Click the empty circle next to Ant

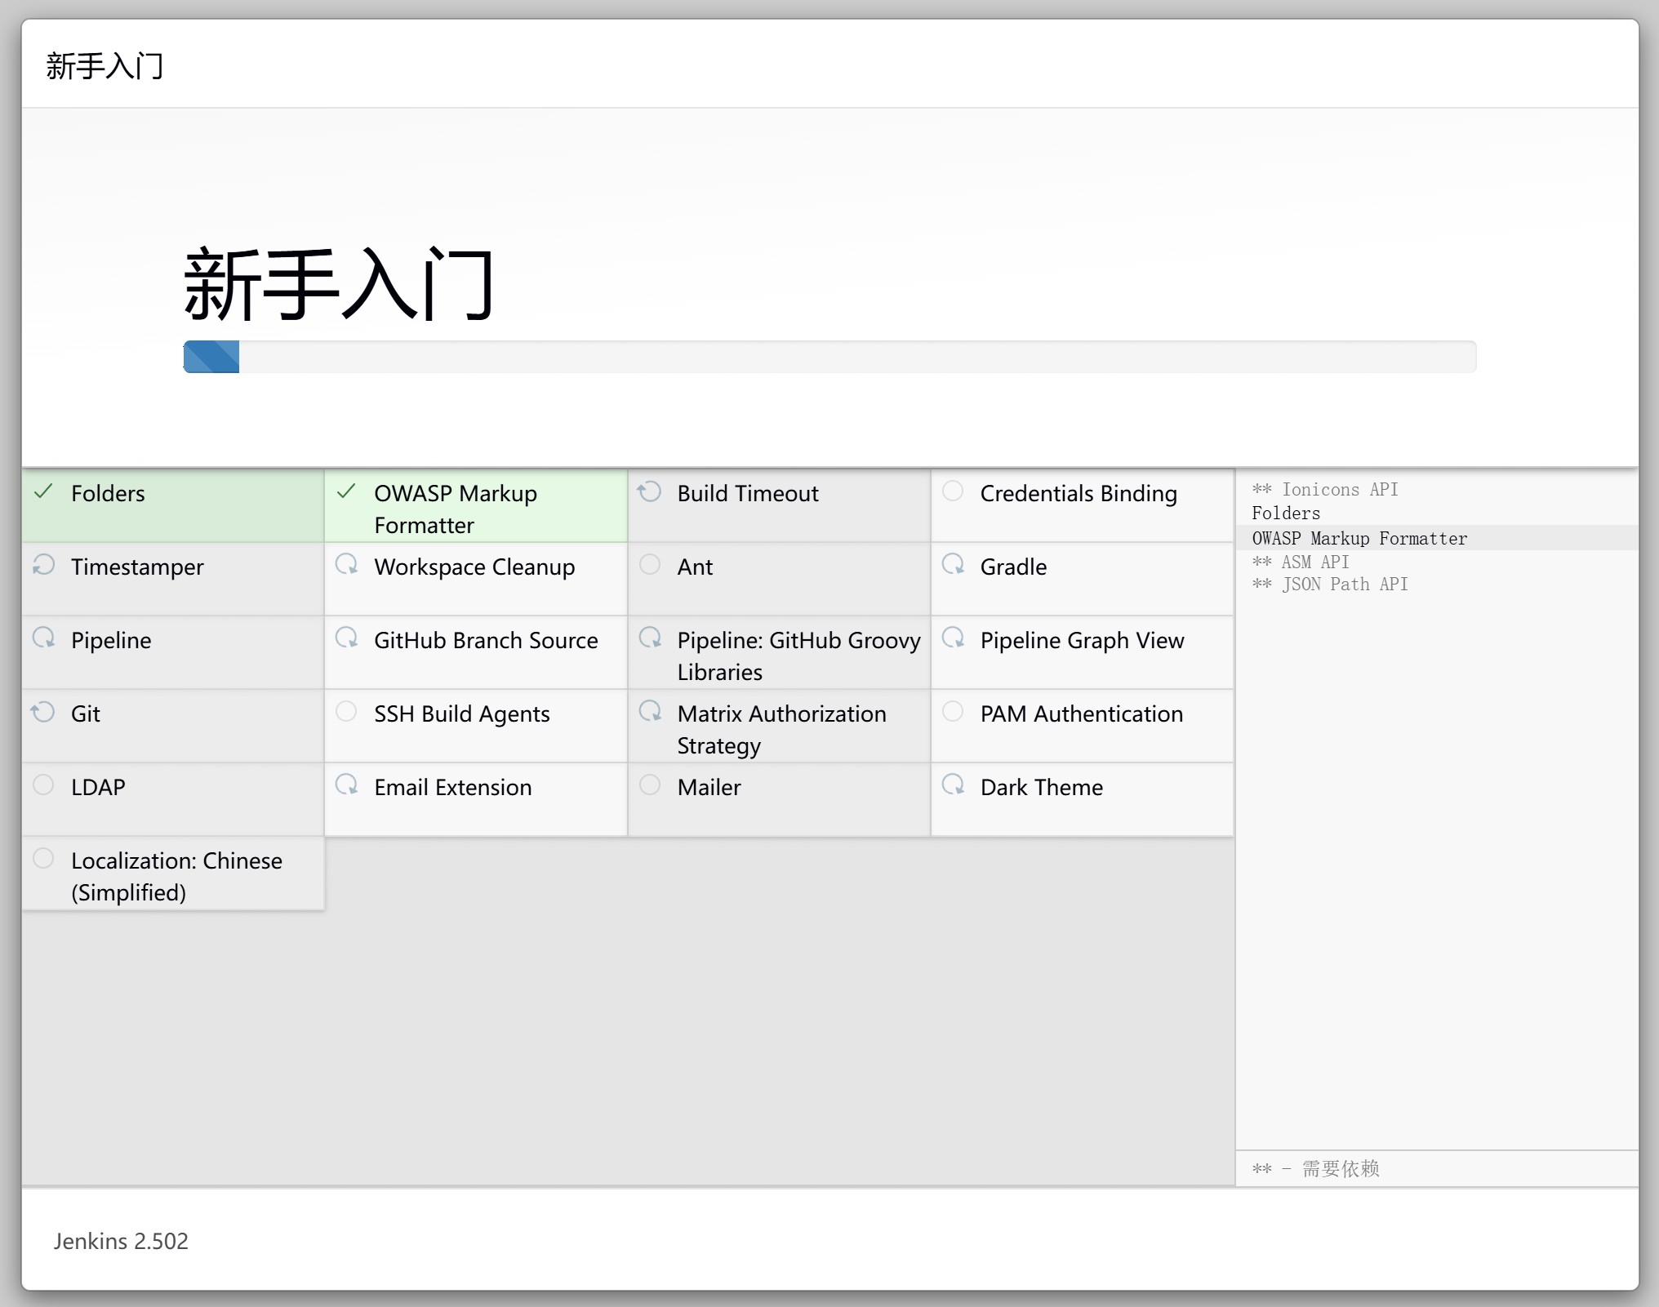pos(650,565)
